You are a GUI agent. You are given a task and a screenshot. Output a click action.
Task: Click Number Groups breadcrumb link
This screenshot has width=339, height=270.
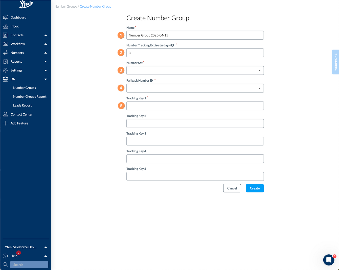[x=66, y=6]
